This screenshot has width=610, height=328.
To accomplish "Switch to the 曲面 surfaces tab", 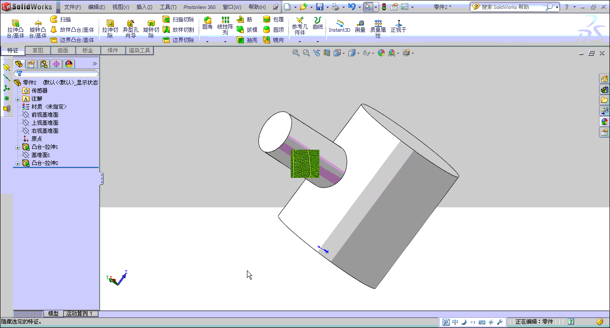I will pos(63,50).
